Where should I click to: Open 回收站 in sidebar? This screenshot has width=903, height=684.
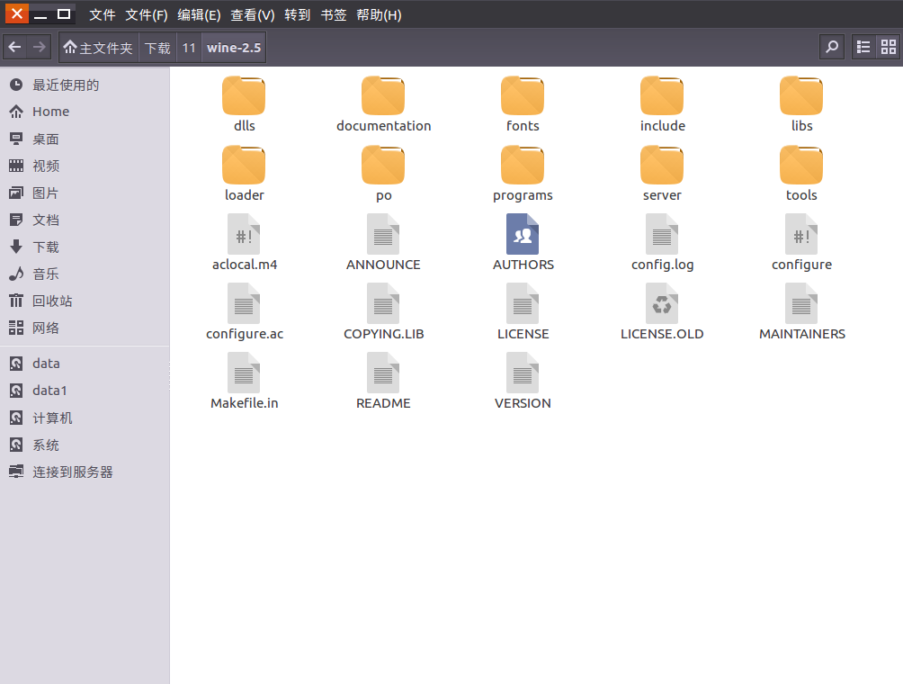click(x=85, y=301)
